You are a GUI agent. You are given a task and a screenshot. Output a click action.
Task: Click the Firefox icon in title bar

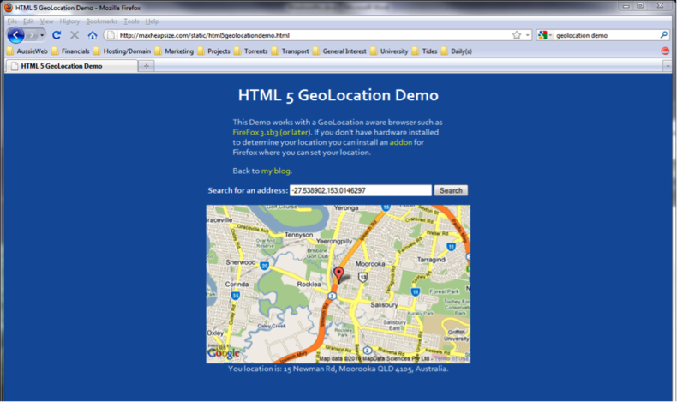pyautogui.click(x=9, y=8)
